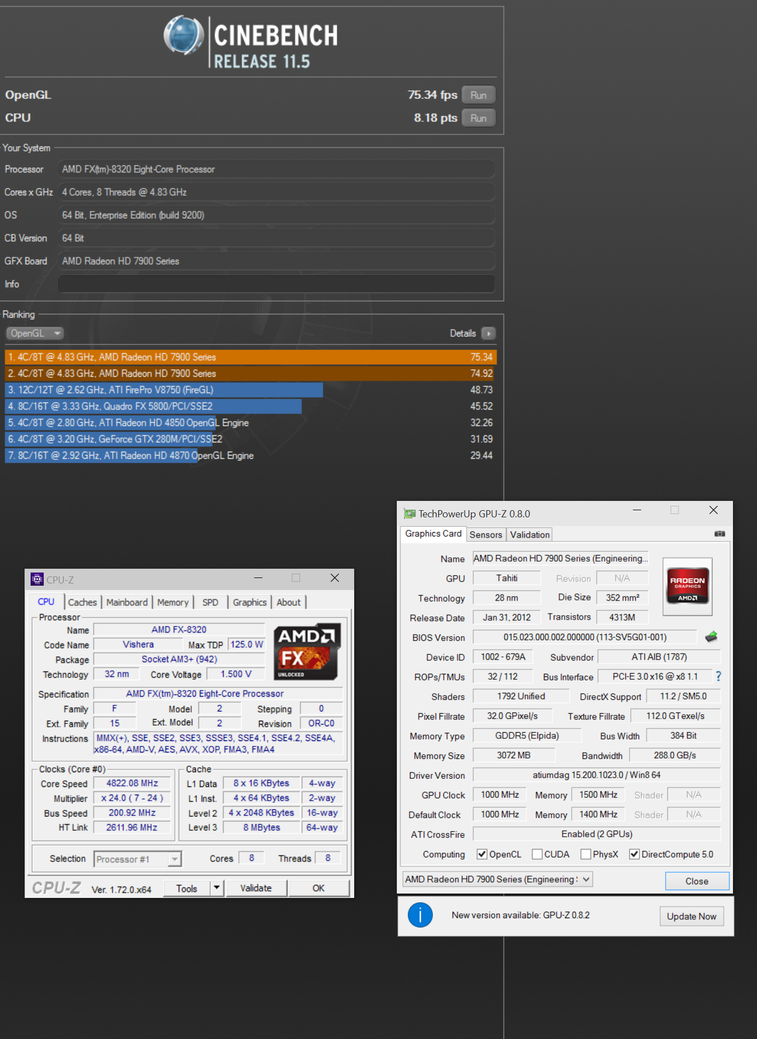The width and height of the screenshot is (757, 1039).
Task: Click OK in CPU-Z
Action: (319, 889)
